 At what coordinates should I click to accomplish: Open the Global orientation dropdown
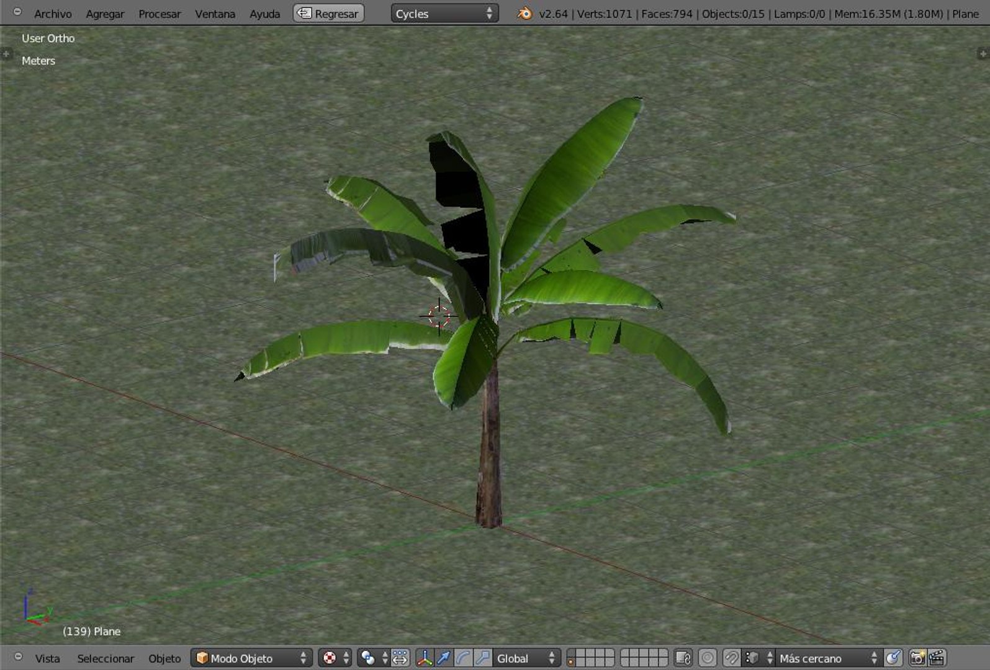point(527,658)
